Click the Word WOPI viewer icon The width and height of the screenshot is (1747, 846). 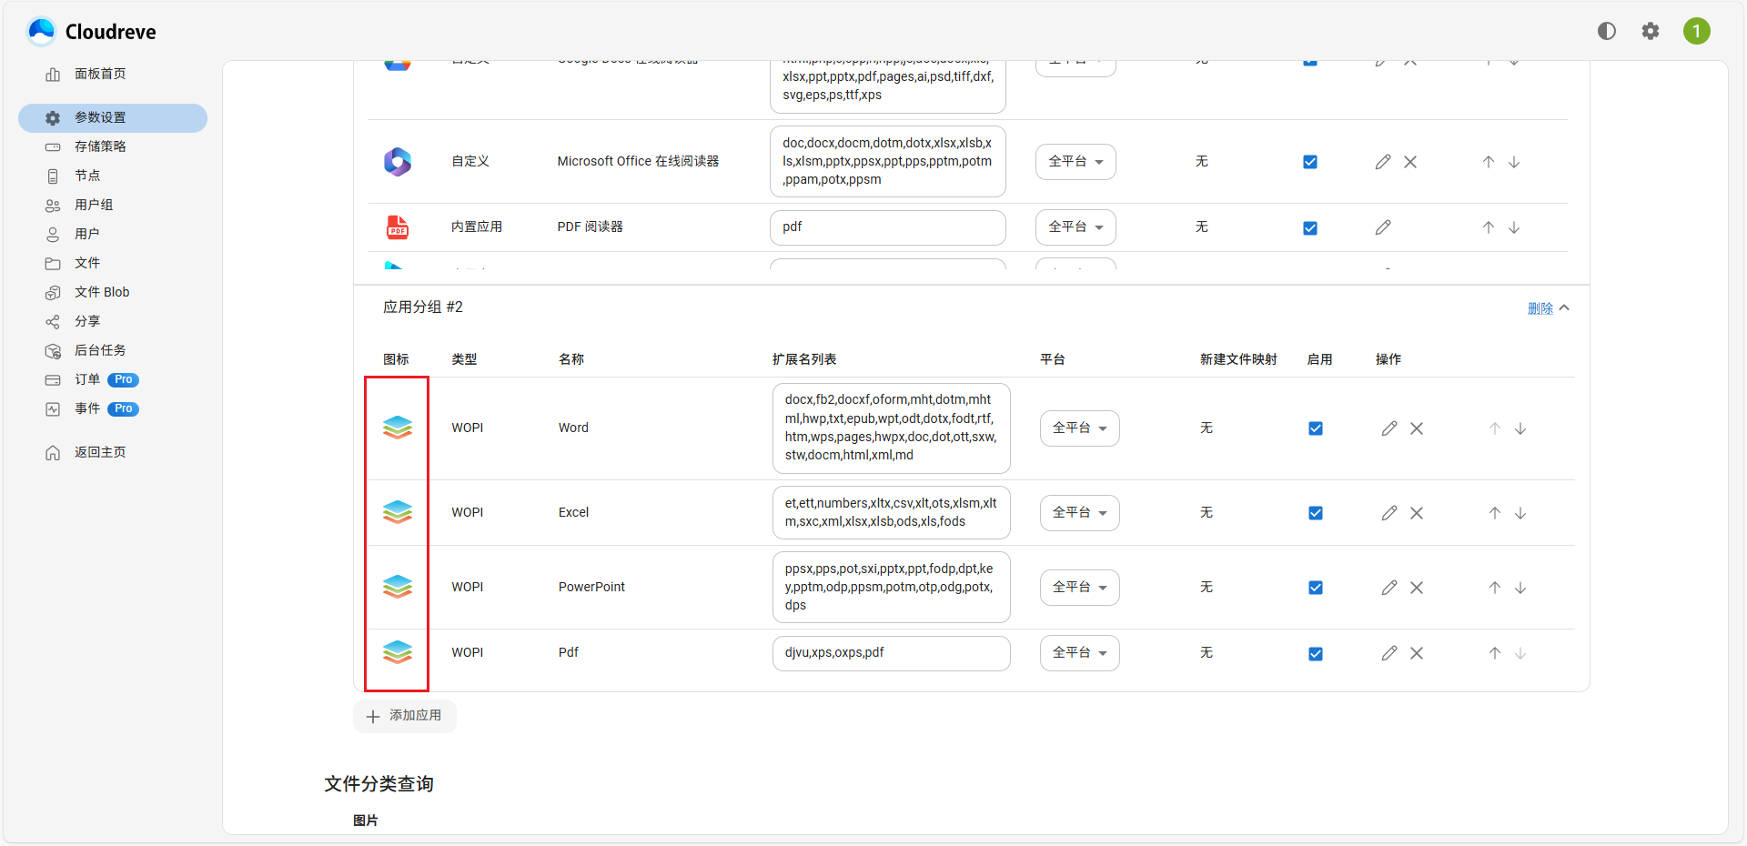point(397,428)
